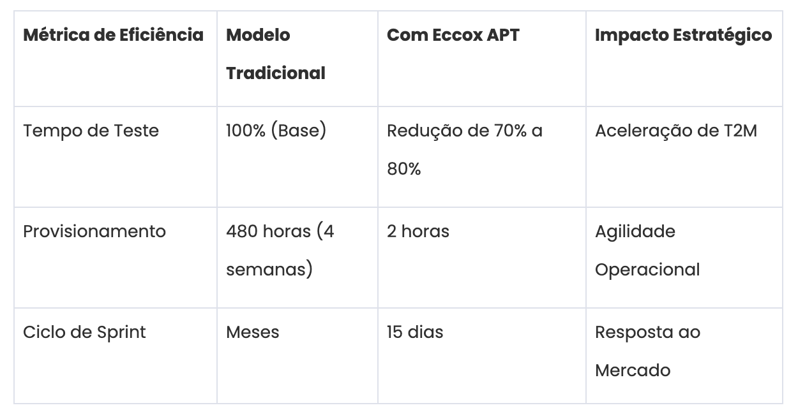798x417 pixels.
Task: Click the 'Com Eccox APT' column header
Action: pyautogui.click(x=453, y=35)
